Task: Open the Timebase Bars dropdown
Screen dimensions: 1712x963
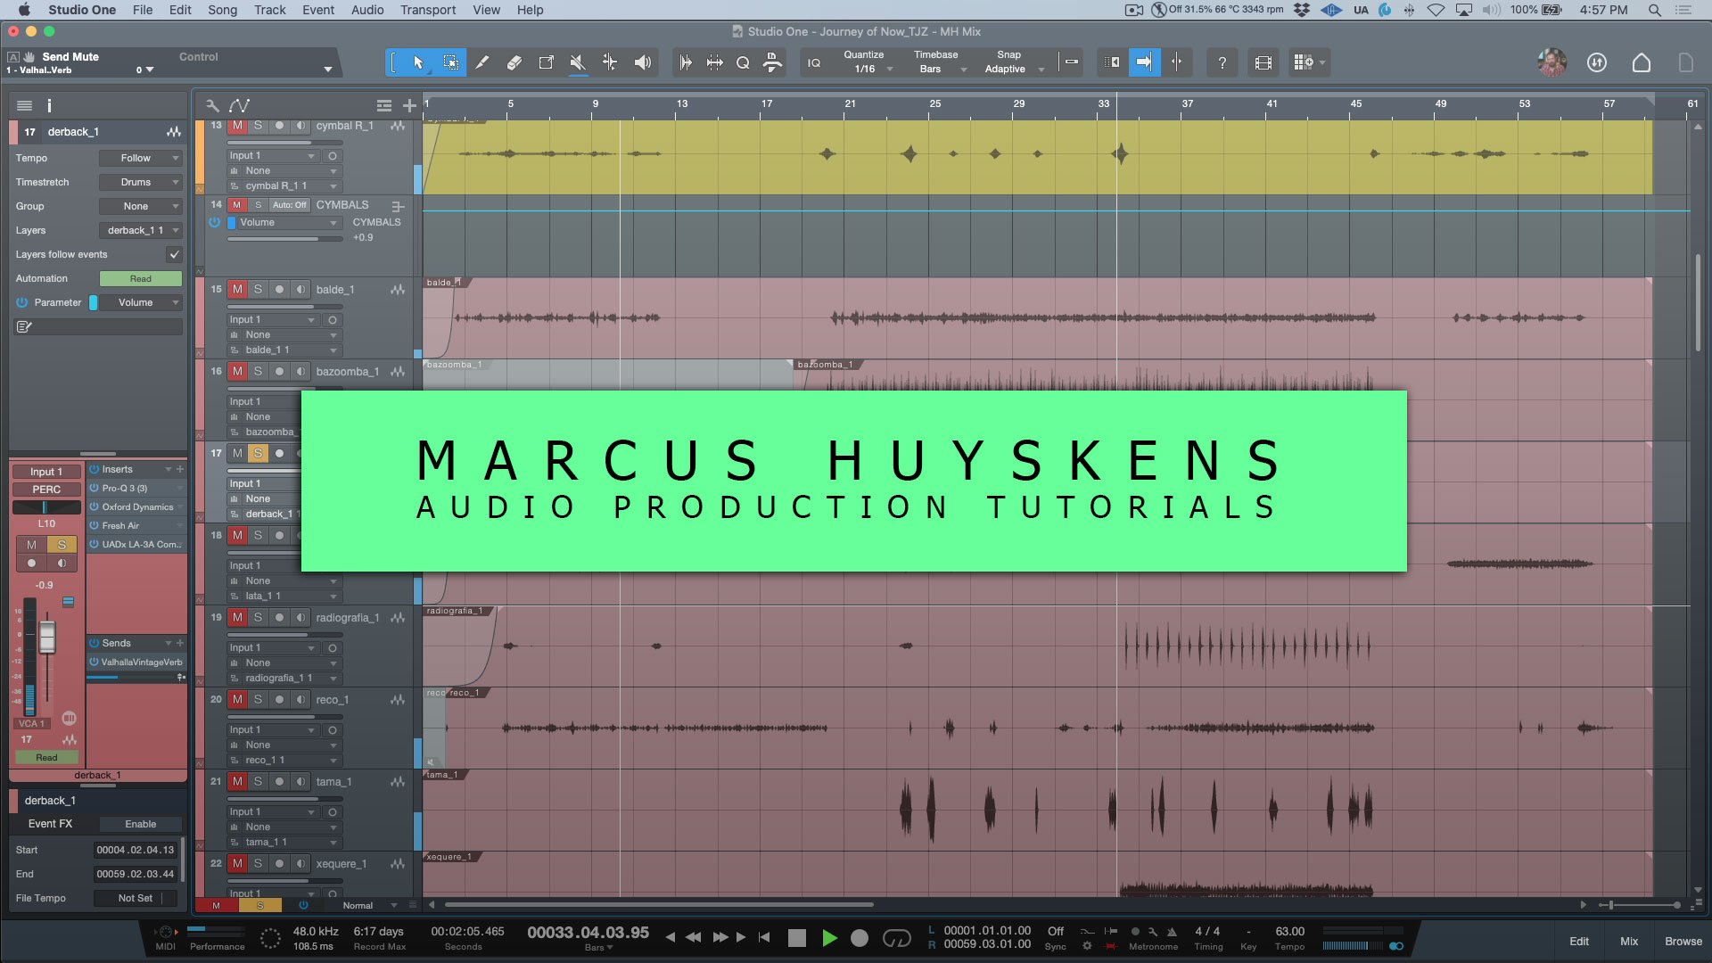Action: [939, 69]
